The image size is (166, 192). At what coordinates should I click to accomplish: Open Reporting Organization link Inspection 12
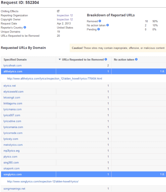click(65, 16)
